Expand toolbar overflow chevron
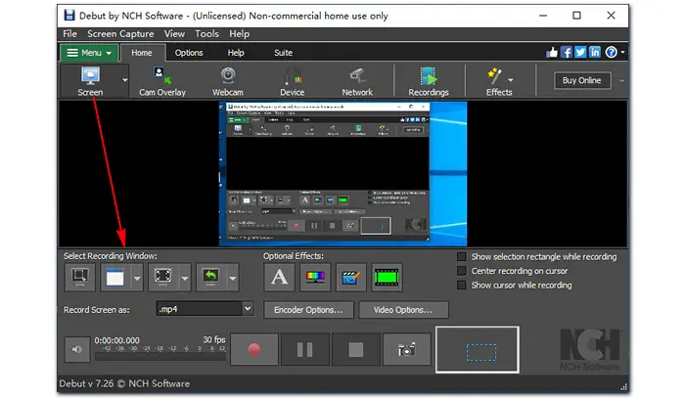This screenshot has height=398, width=685. (x=621, y=81)
